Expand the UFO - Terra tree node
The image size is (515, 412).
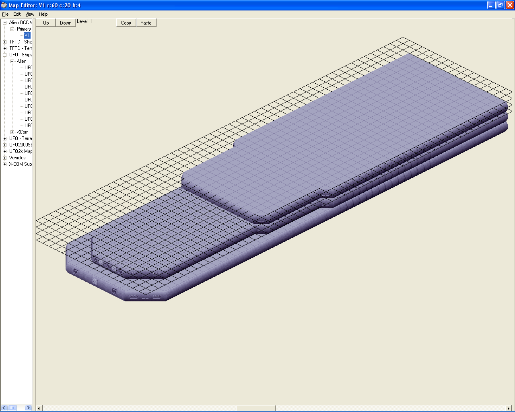5,138
